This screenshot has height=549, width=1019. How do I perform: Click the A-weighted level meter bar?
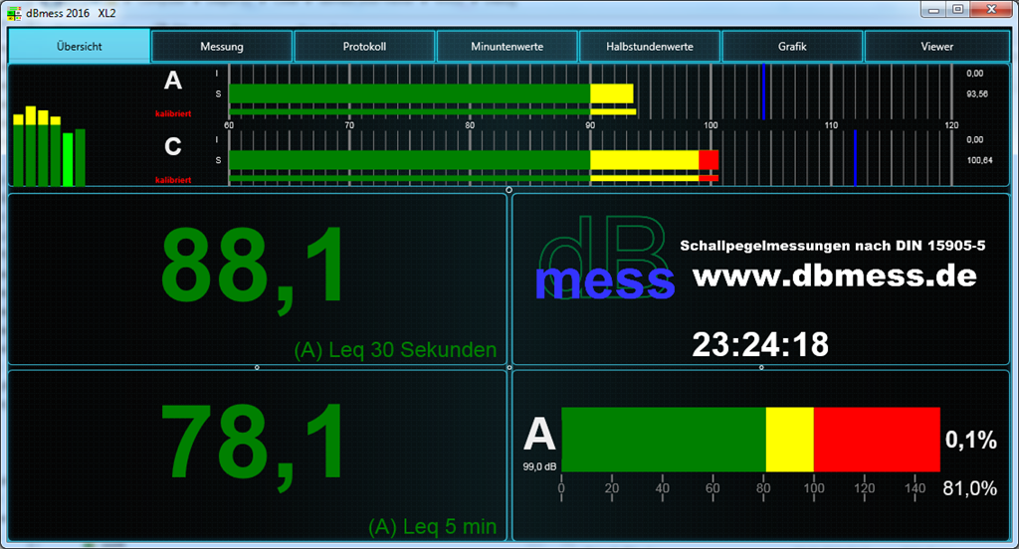[430, 93]
